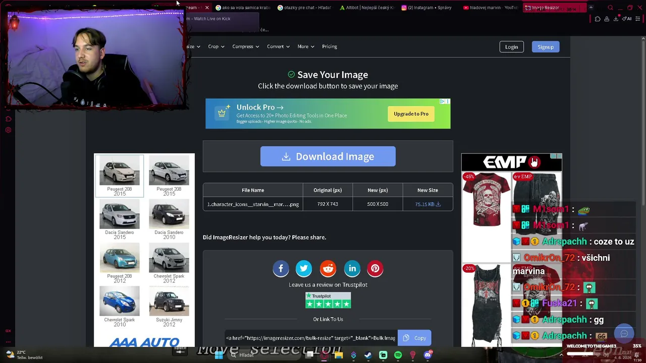This screenshot has height=363, width=646.
Task: Open the red skull t-shirt EMP ad
Action: tap(487, 200)
